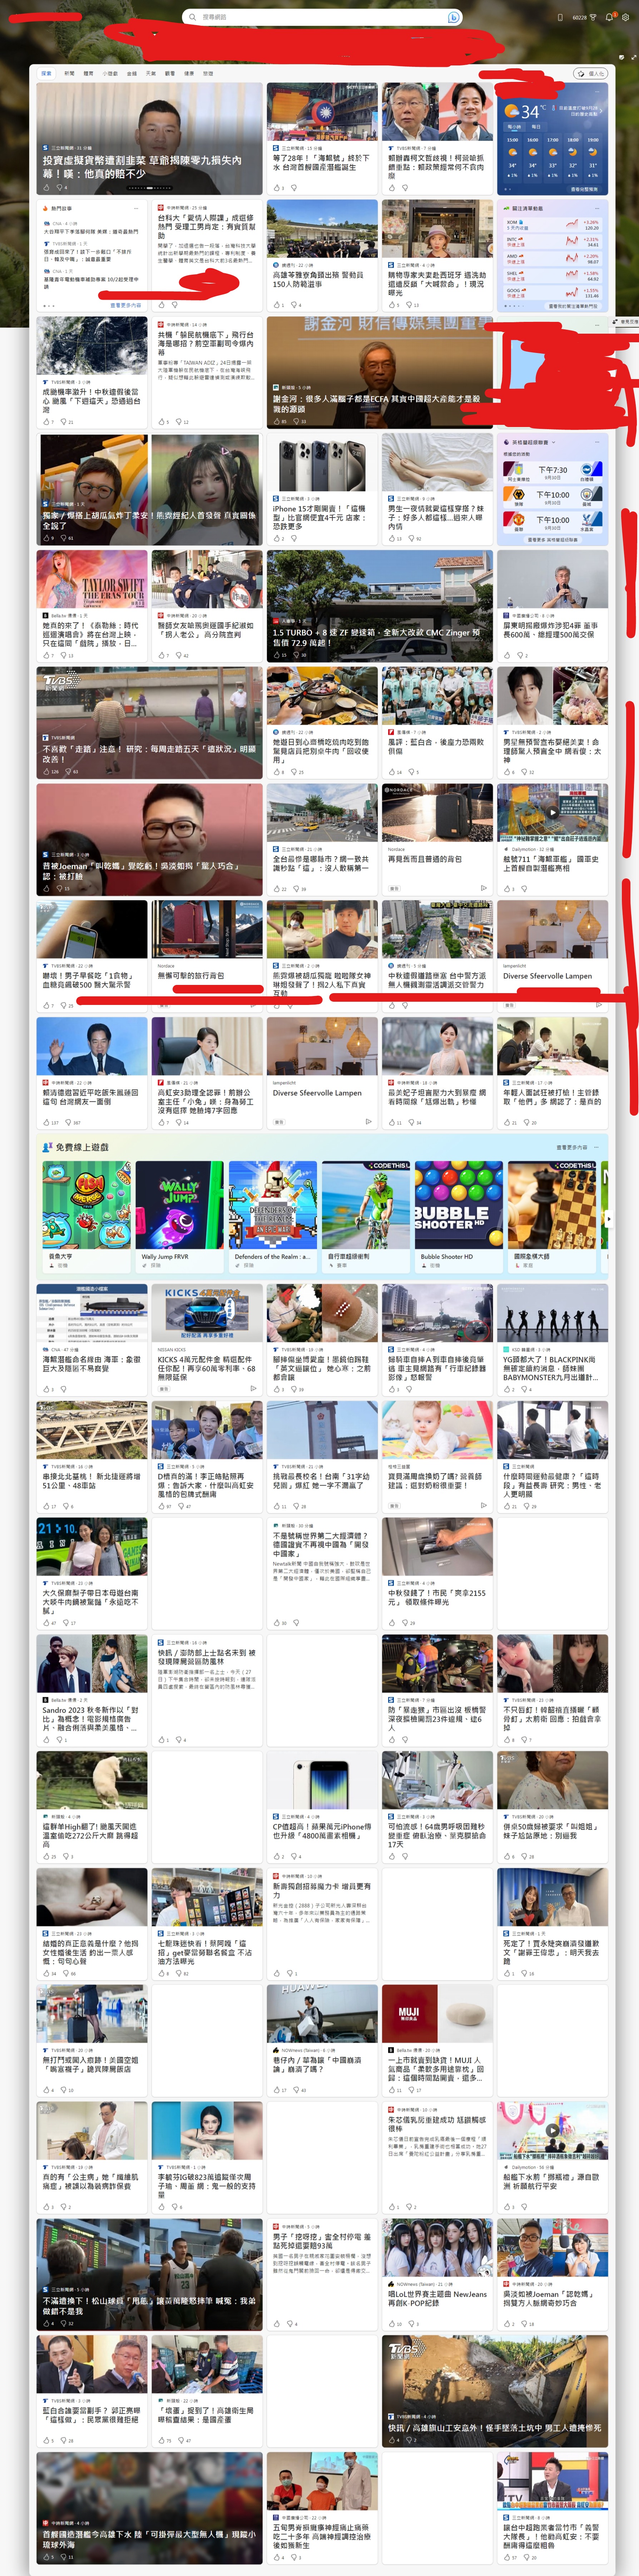
Task: Open page settings gear icon
Action: click(x=626, y=17)
